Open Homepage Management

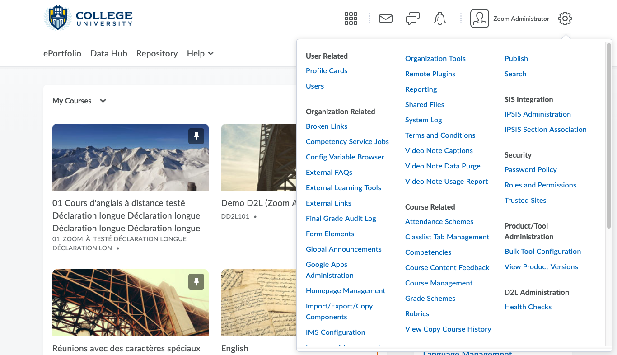346,291
